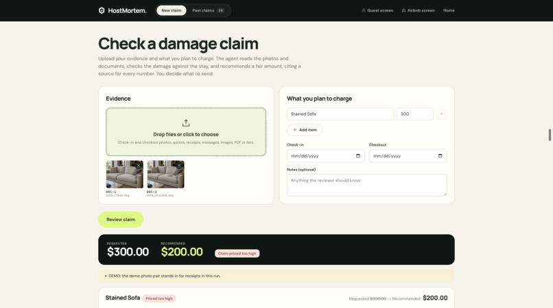The image size is (553, 308).
Task: Switch to Past claims tab
Action: pos(208,10)
